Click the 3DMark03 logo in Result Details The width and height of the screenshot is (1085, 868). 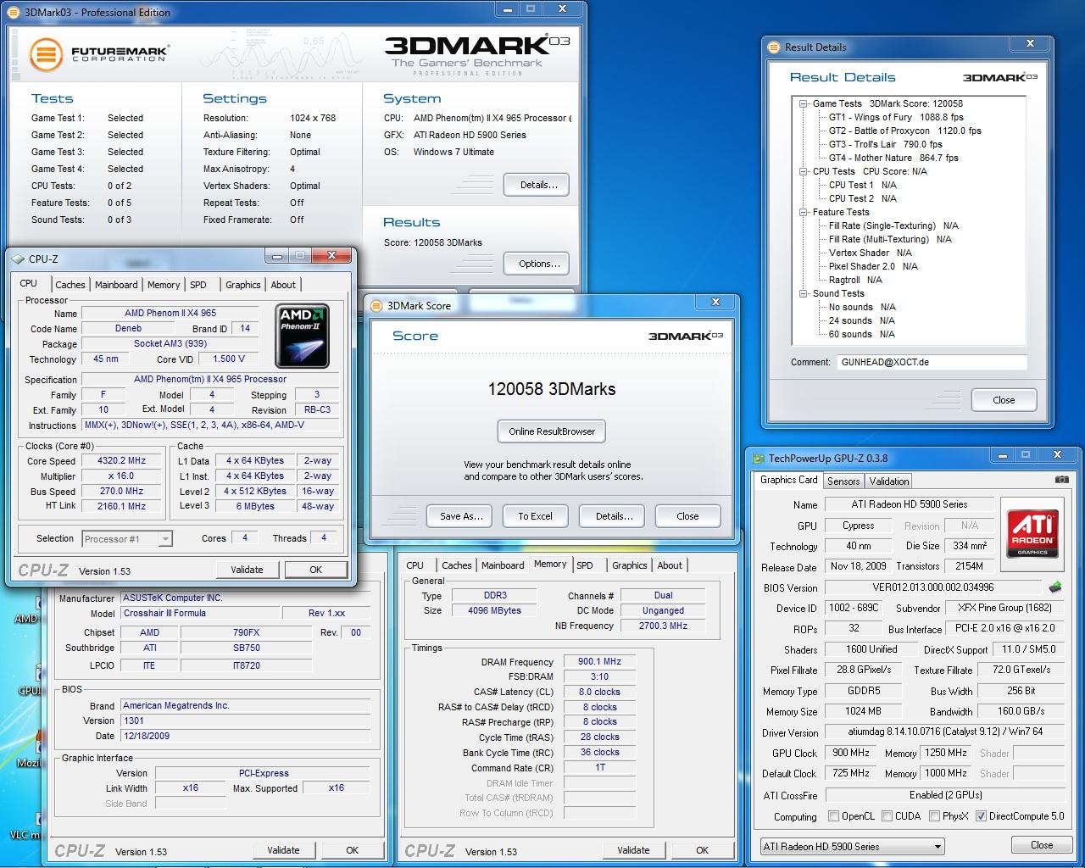[x=1000, y=78]
